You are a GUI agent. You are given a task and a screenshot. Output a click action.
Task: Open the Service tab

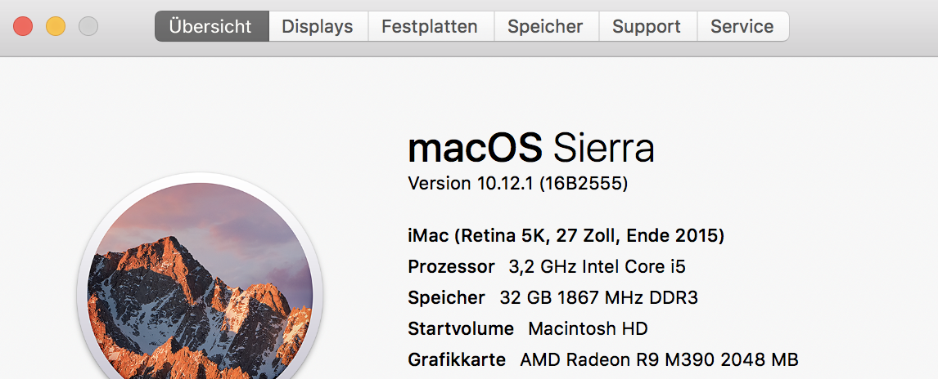click(742, 26)
